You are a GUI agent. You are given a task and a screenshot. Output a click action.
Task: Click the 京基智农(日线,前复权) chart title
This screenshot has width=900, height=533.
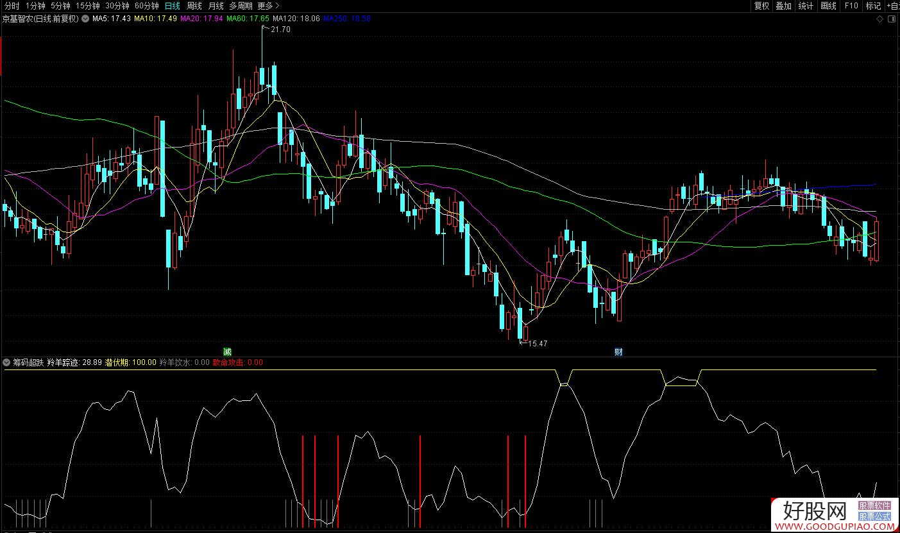[x=40, y=19]
